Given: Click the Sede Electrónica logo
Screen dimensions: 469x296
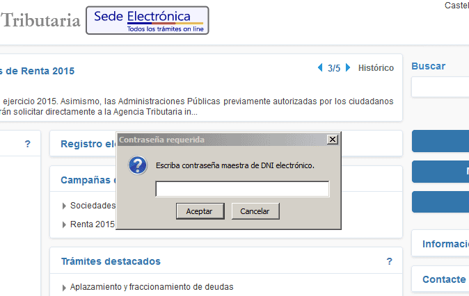Looking at the screenshot, I should [x=147, y=20].
